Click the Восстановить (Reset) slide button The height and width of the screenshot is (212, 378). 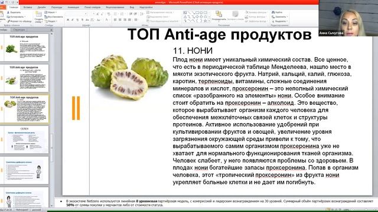(54, 17)
